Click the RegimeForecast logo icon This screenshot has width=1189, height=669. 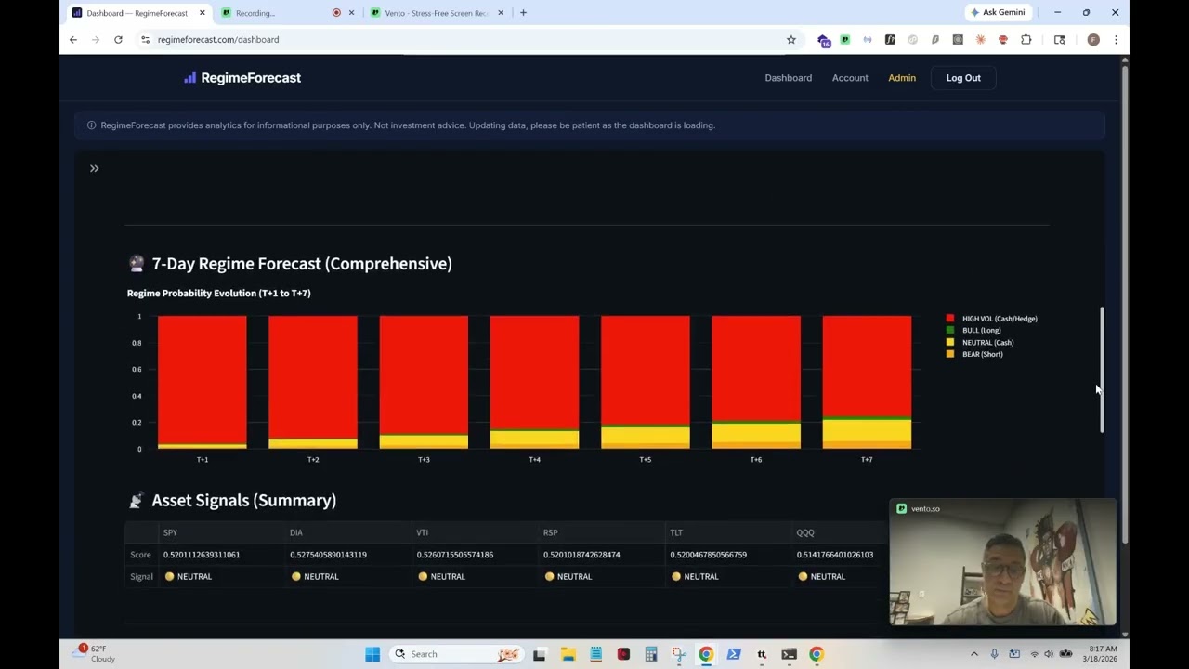(x=189, y=78)
